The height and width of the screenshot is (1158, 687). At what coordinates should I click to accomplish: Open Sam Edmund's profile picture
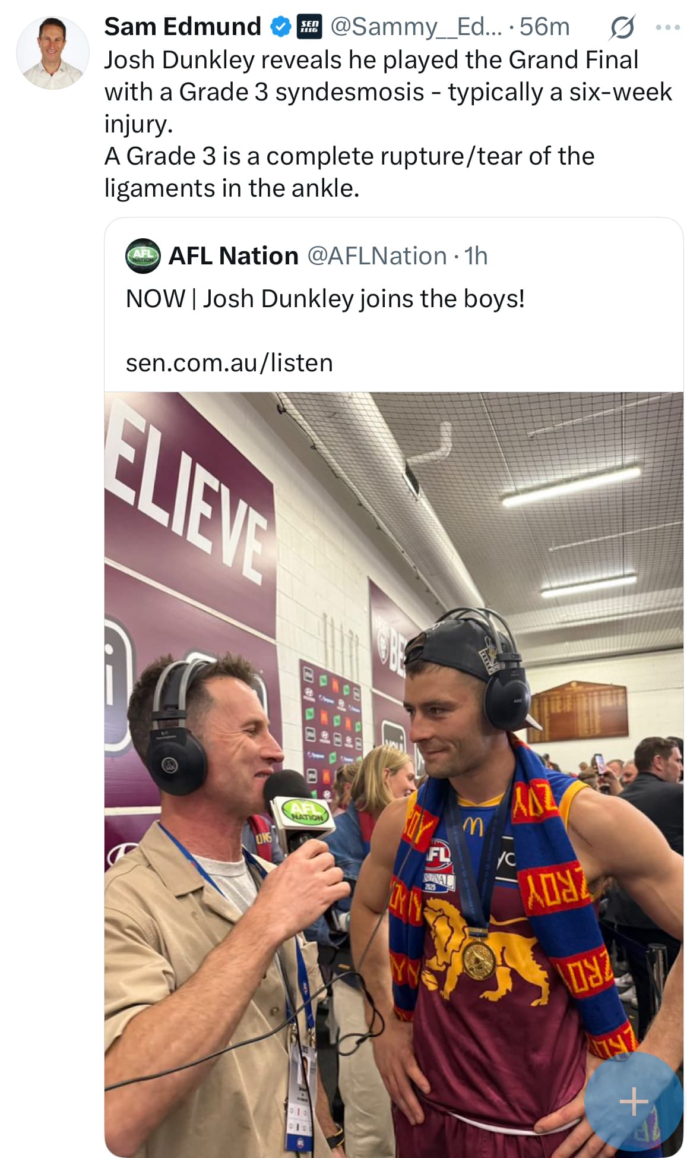pos(52,53)
